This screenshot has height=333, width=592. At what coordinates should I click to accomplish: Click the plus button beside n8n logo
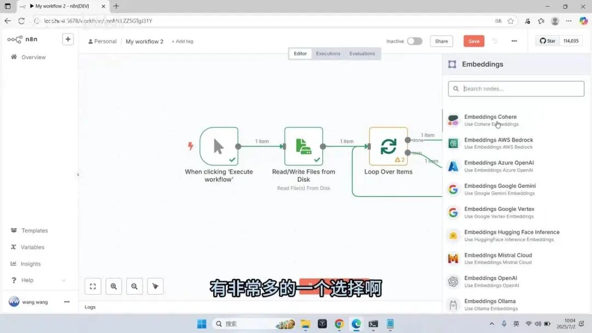click(x=67, y=39)
